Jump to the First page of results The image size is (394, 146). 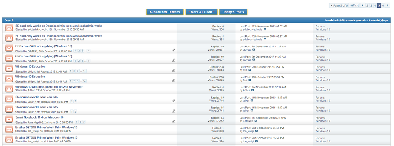[x=355, y=5]
